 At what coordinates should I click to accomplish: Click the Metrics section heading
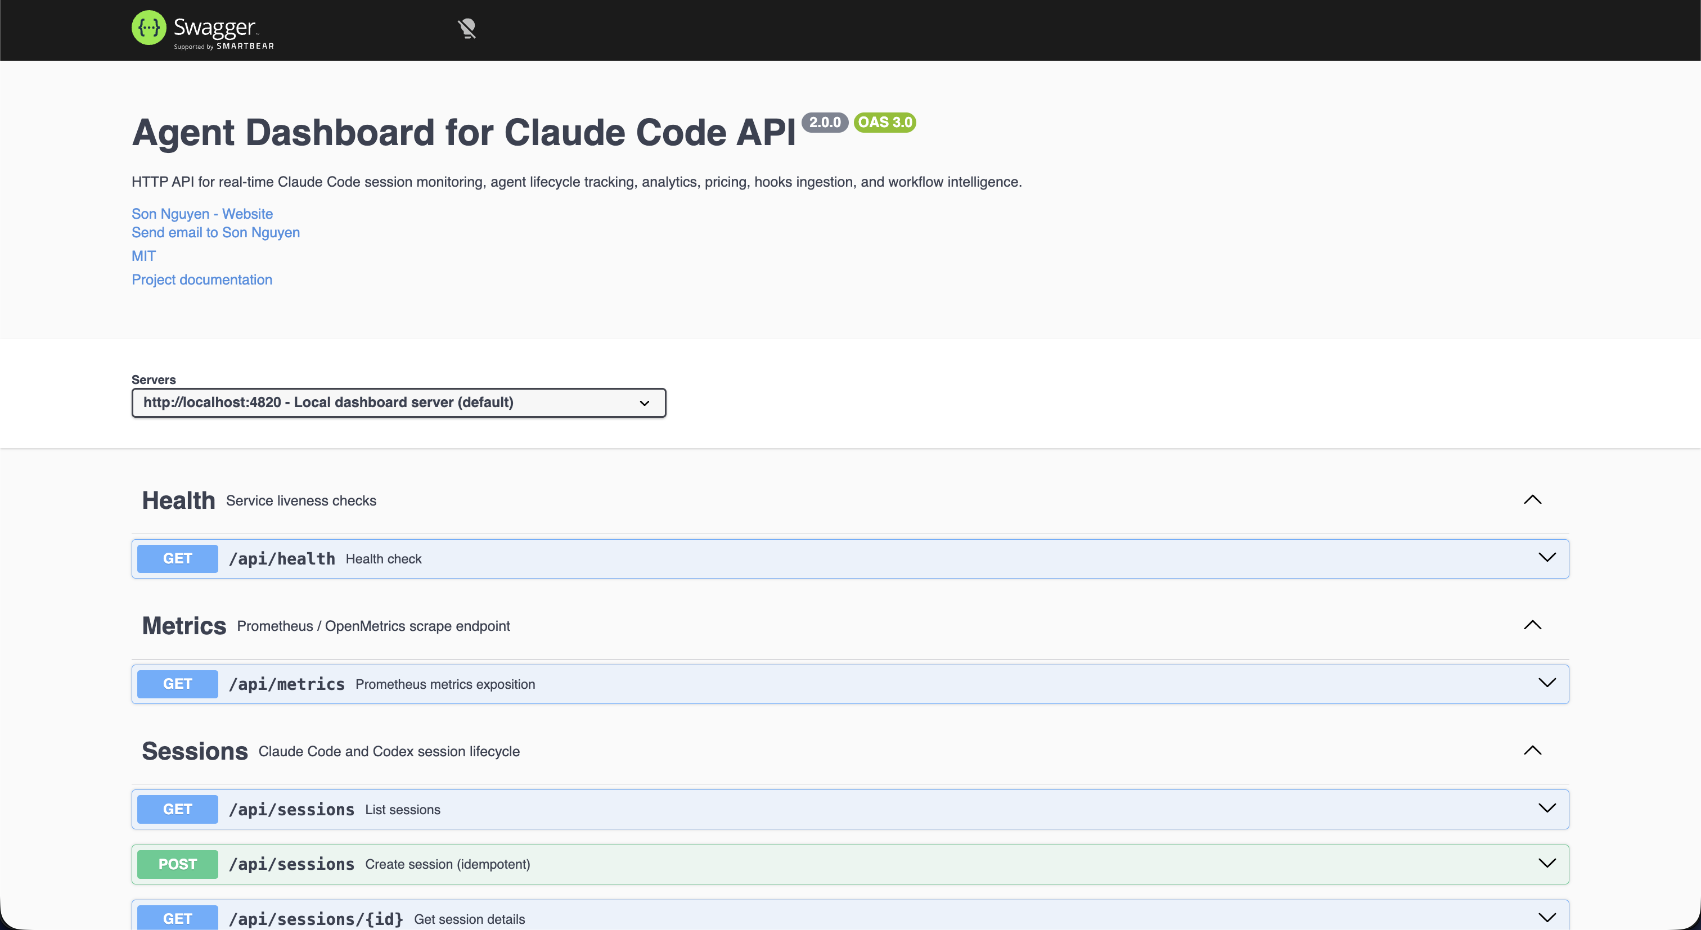184,626
